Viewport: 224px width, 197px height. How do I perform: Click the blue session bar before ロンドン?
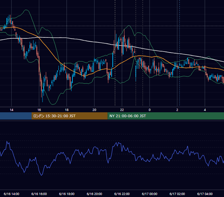[16, 116]
